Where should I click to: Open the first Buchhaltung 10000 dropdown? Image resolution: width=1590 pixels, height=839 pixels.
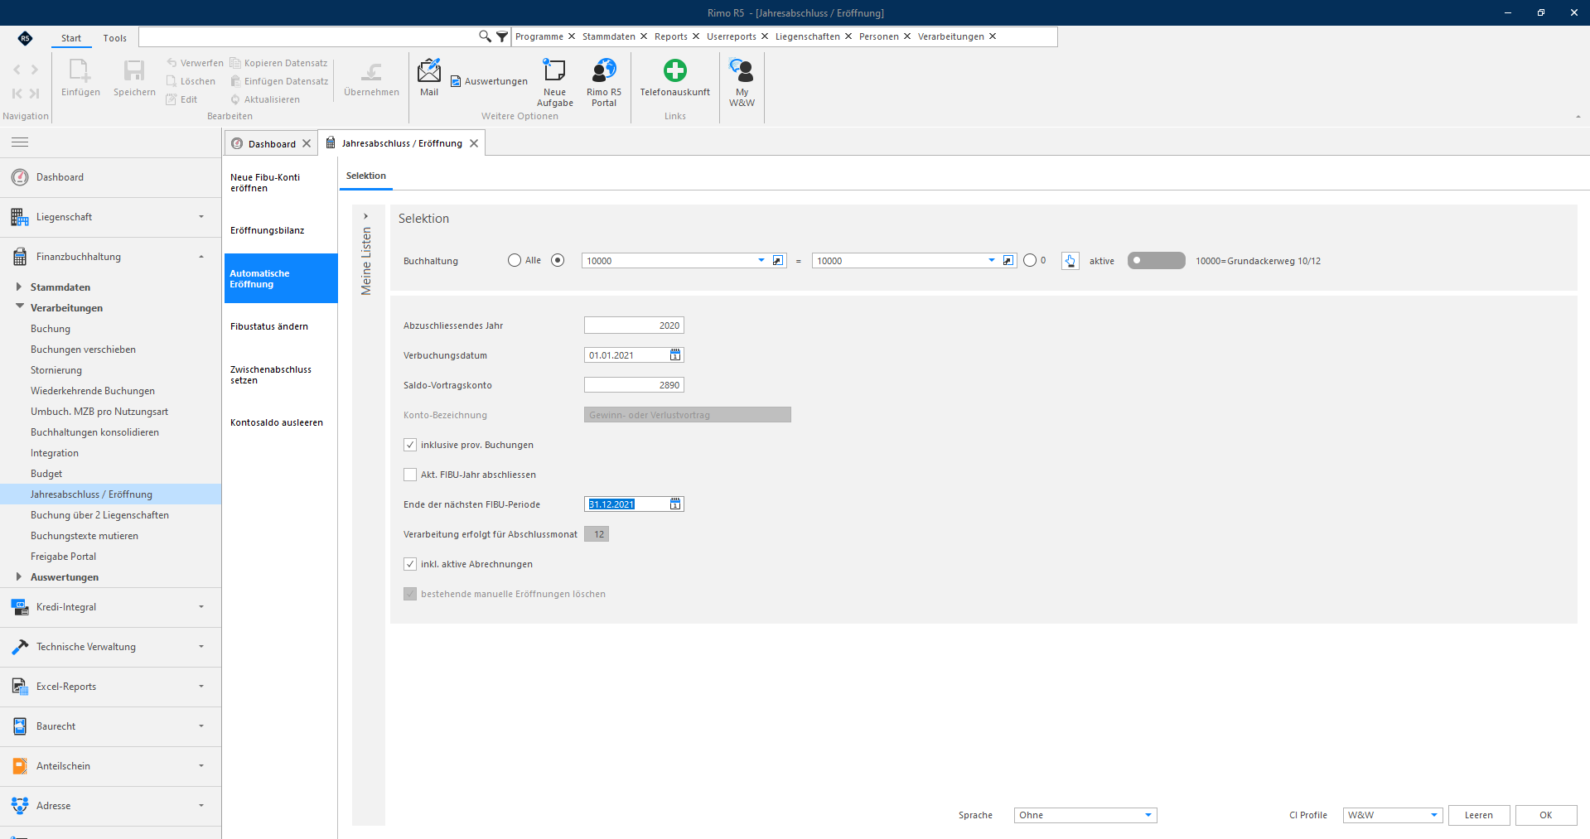[x=761, y=261]
